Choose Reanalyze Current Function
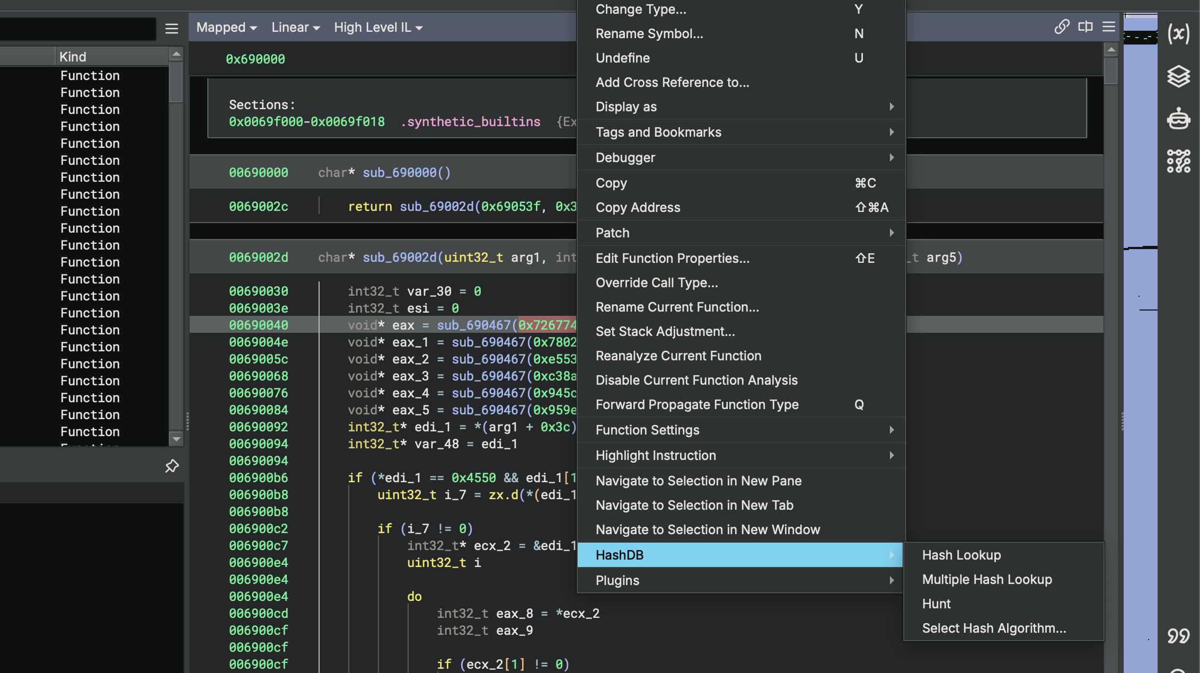This screenshot has width=1200, height=673. 741,356
